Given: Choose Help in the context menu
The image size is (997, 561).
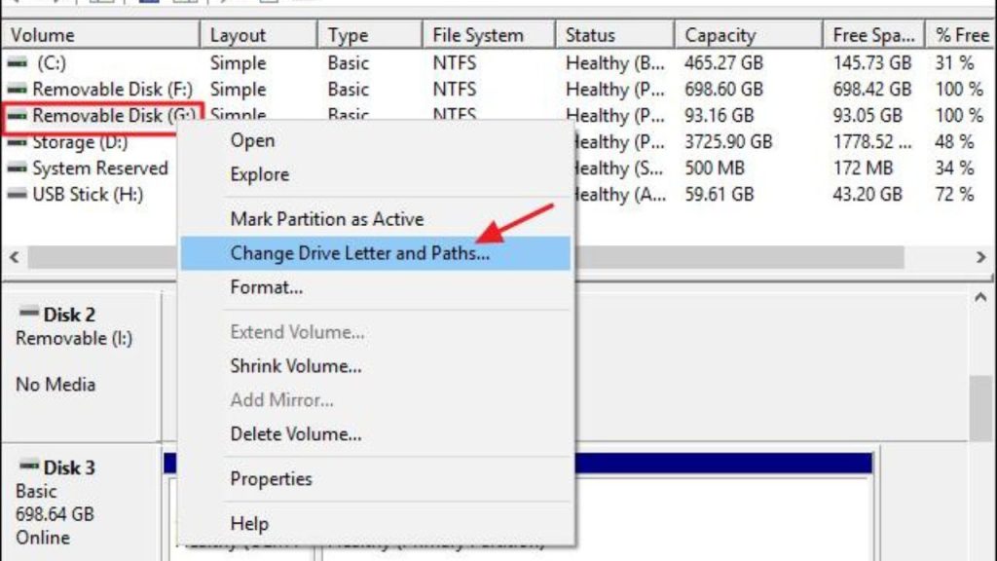Looking at the screenshot, I should click(x=249, y=524).
